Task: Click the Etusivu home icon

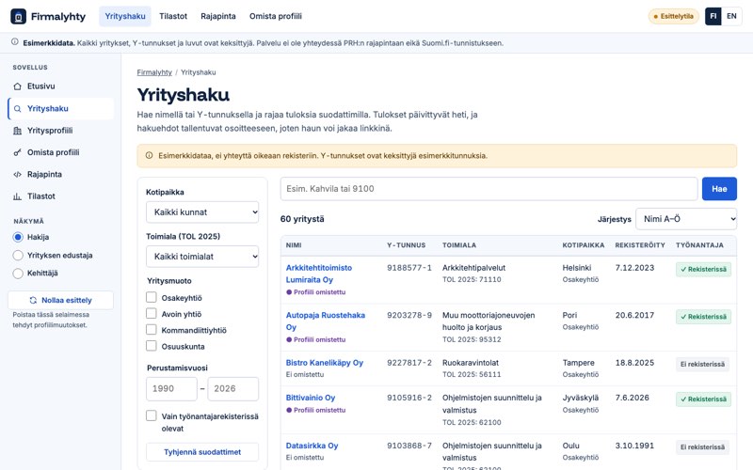Action: tap(17, 86)
